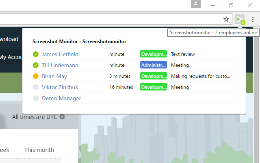Open the Demo Manager employee link

coord(61,98)
